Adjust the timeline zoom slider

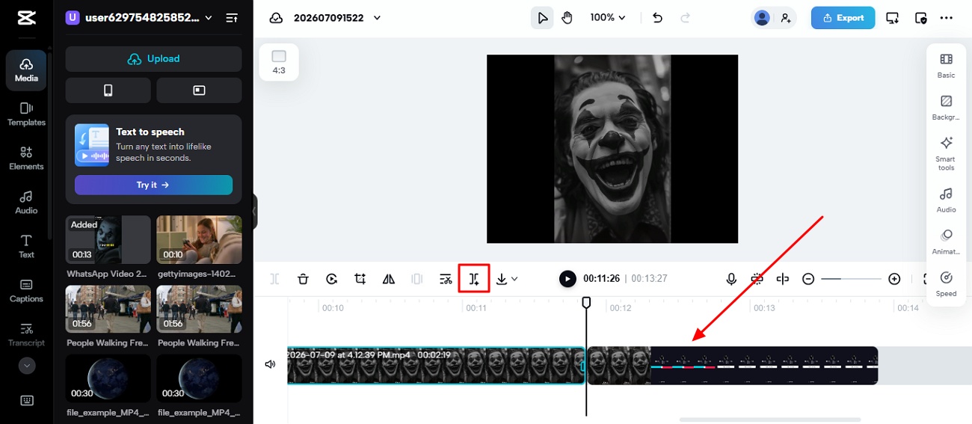[851, 279]
